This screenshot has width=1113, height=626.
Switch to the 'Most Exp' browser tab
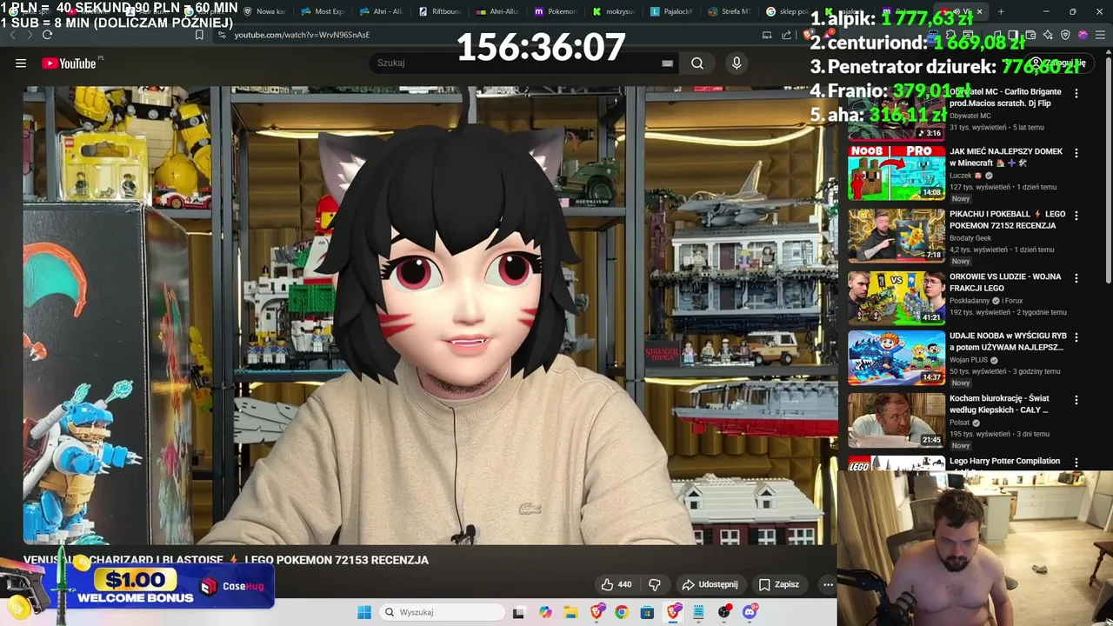tap(323, 11)
